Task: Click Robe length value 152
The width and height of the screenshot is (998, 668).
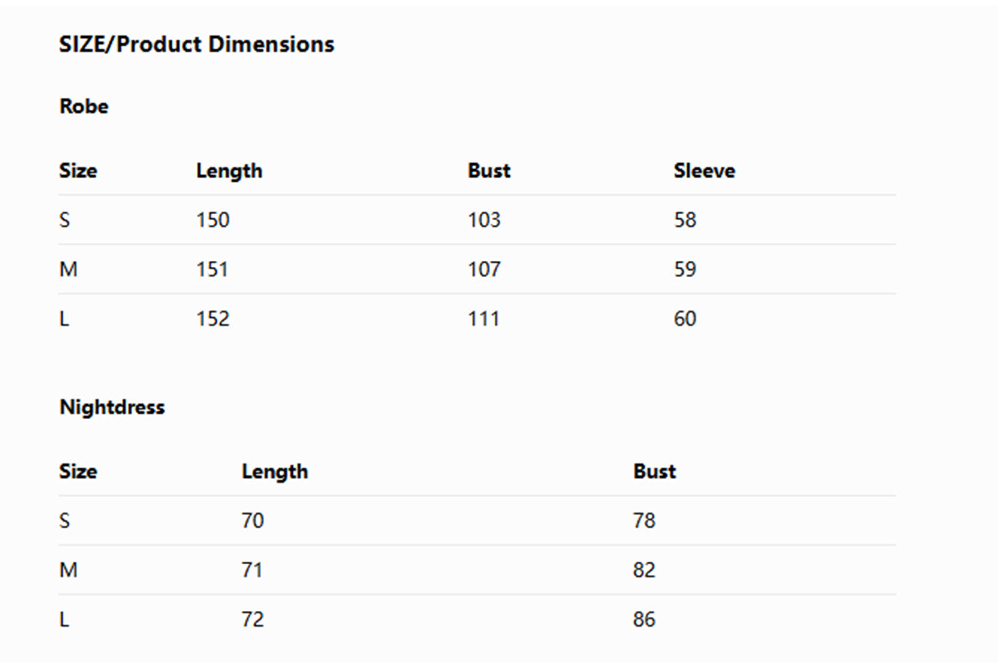Action: coord(213,319)
